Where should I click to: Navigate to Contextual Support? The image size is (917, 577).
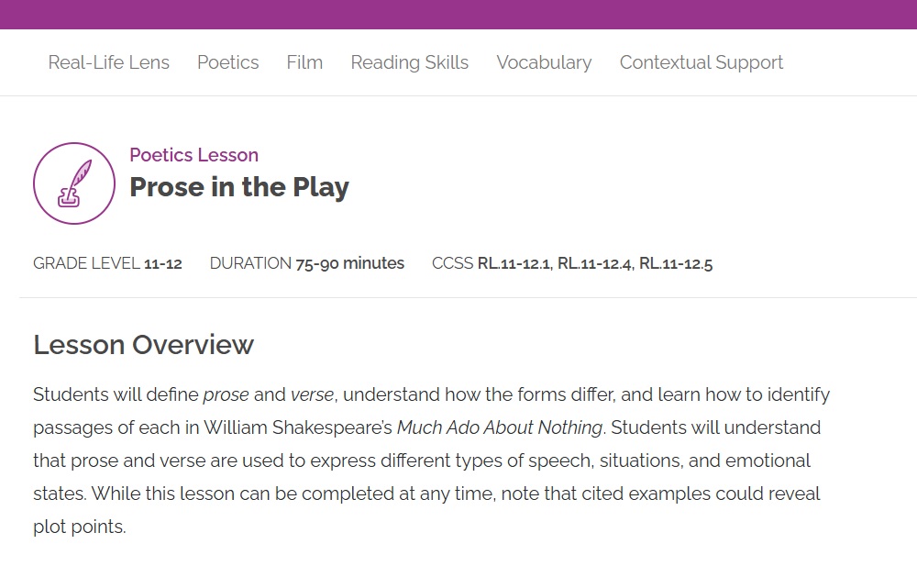point(701,62)
